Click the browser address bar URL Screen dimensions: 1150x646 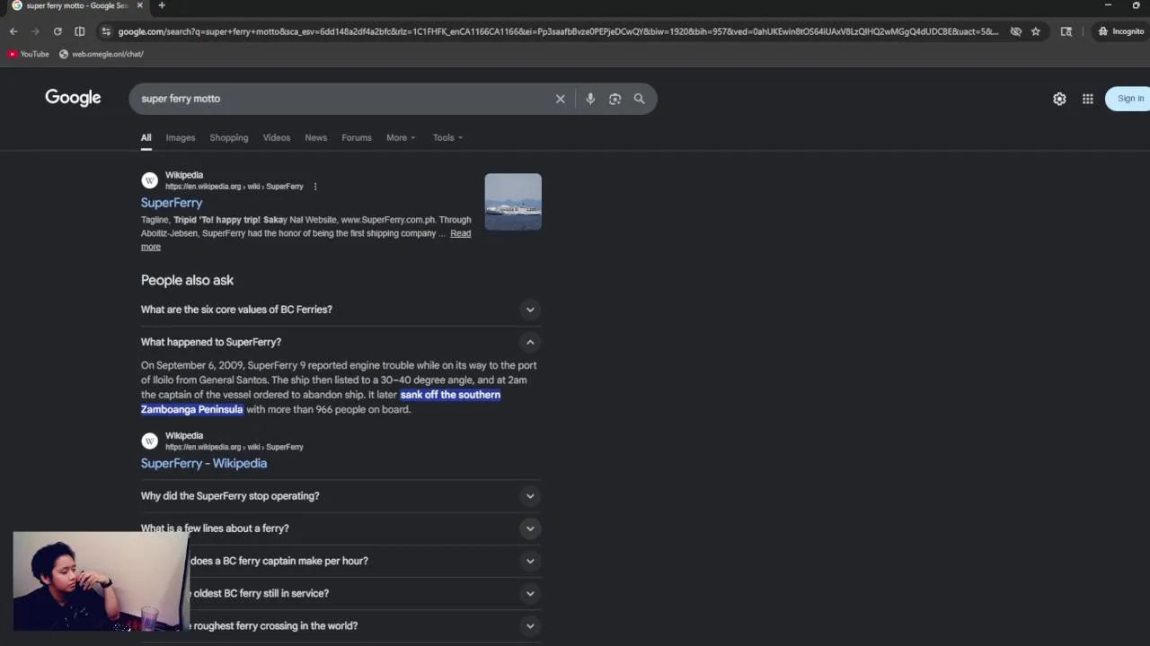pos(558,31)
